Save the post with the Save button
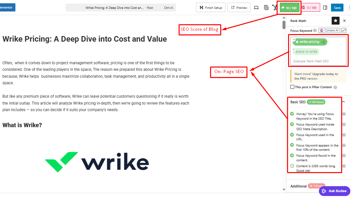Image resolution: width=351 pixels, height=197 pixels. (337, 8)
